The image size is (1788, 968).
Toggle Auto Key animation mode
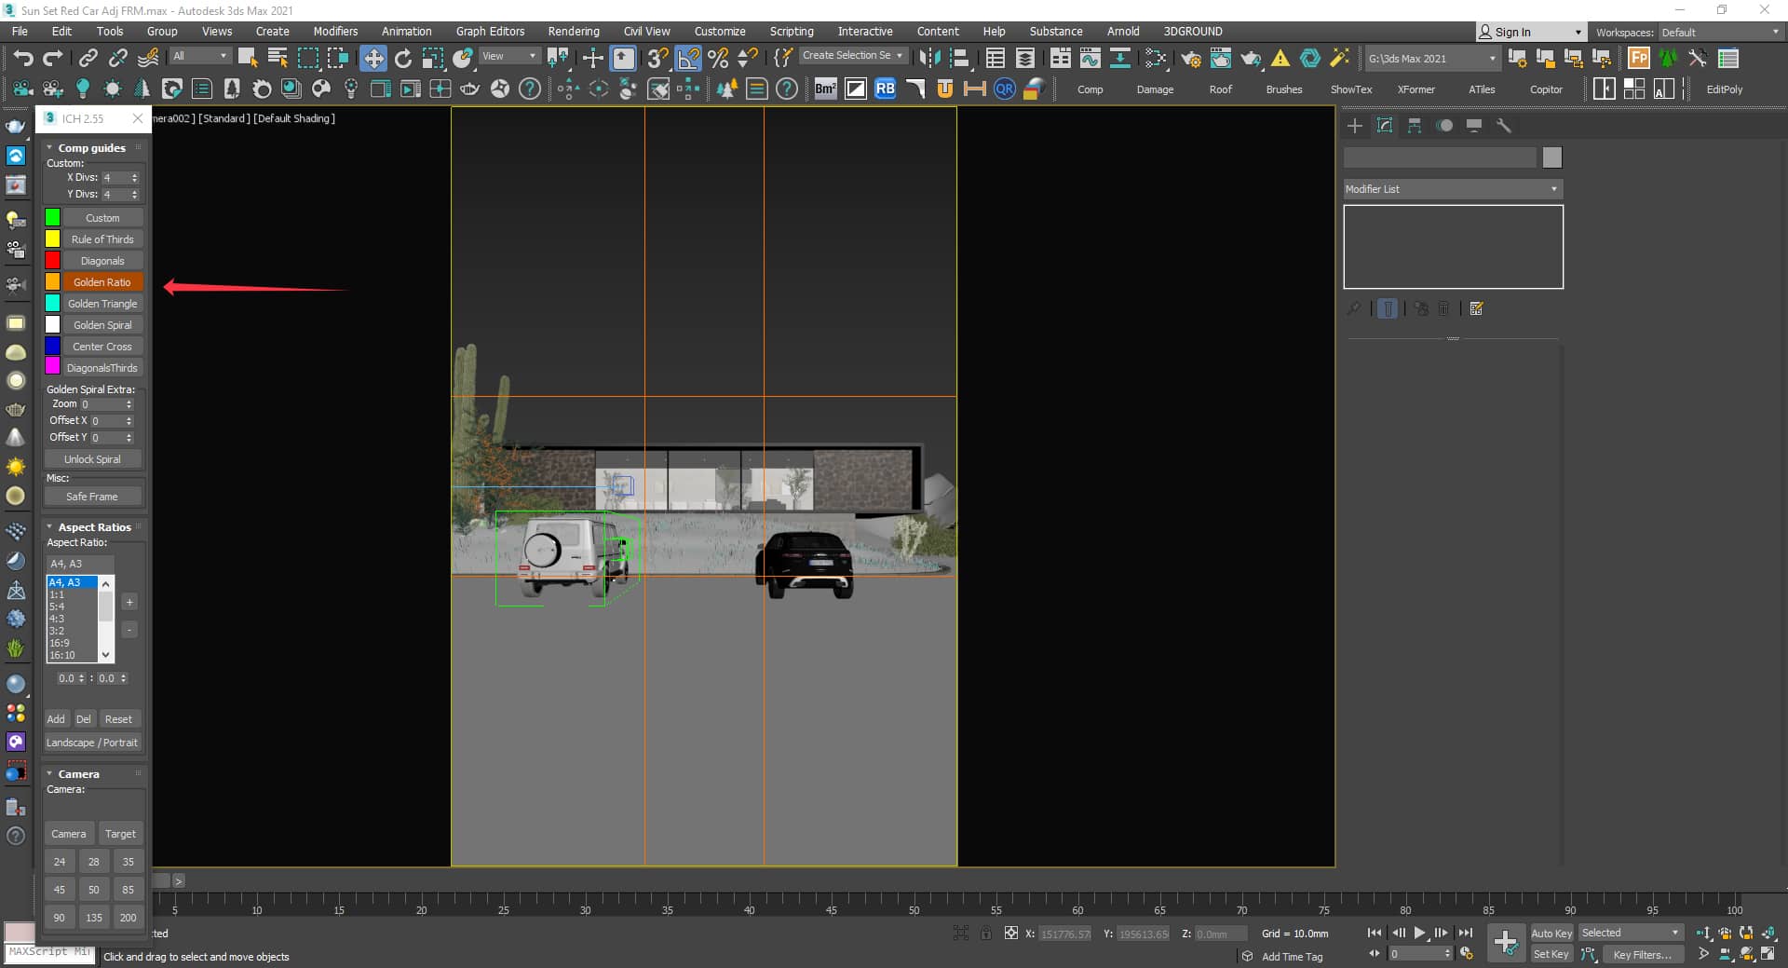point(1551,933)
